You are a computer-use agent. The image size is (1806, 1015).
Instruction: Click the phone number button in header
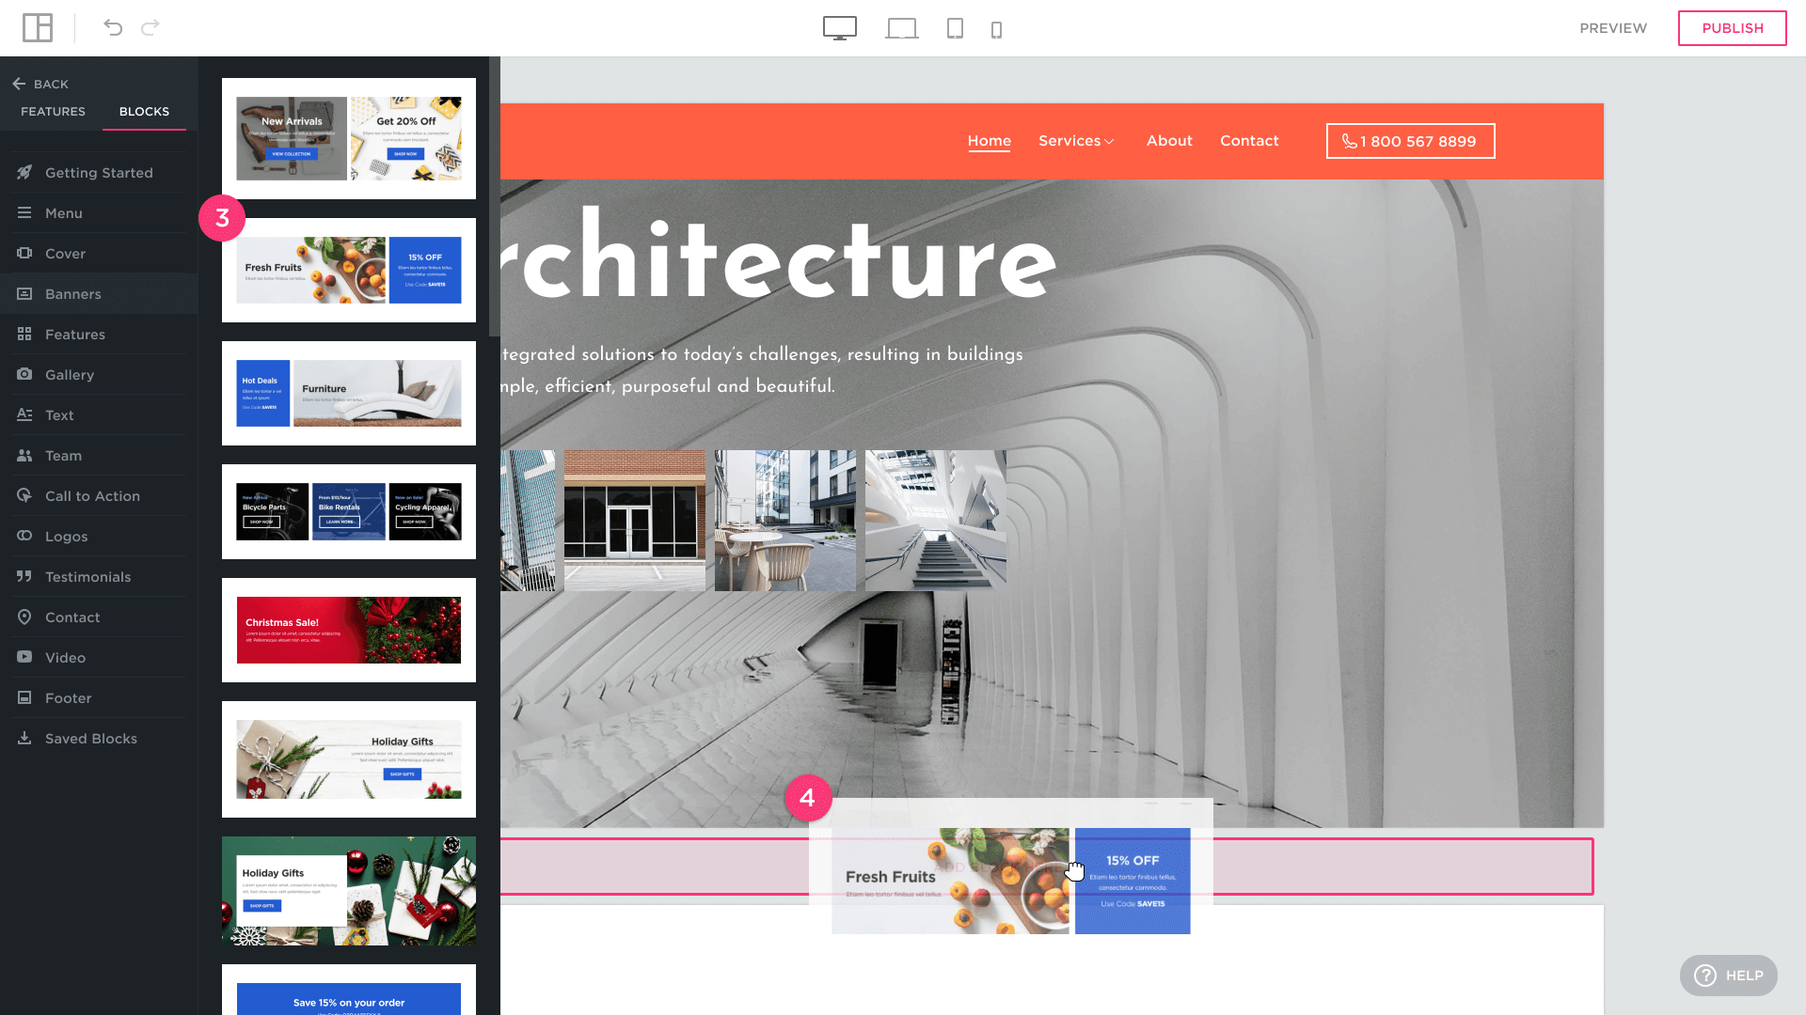pyautogui.click(x=1410, y=141)
